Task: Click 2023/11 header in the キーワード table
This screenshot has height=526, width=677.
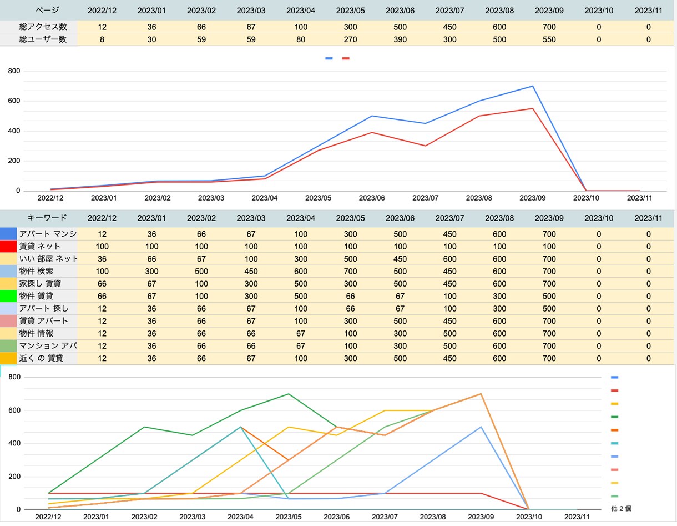Action: click(x=648, y=218)
